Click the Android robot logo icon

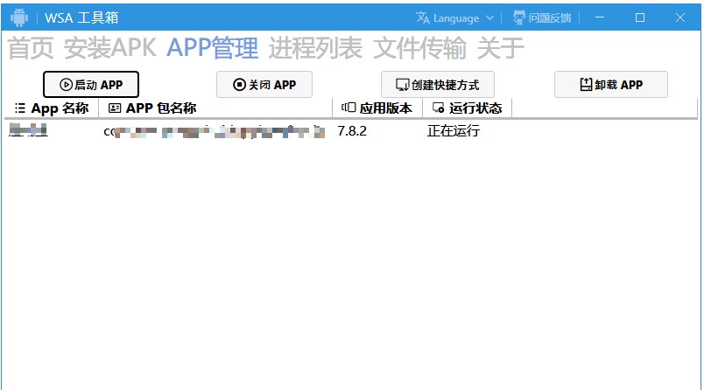pyautogui.click(x=19, y=17)
